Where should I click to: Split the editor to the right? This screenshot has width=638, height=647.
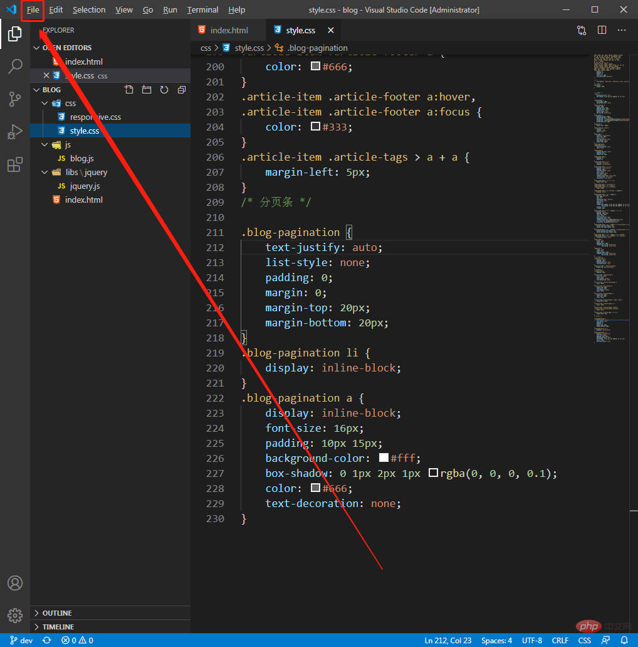(602, 30)
